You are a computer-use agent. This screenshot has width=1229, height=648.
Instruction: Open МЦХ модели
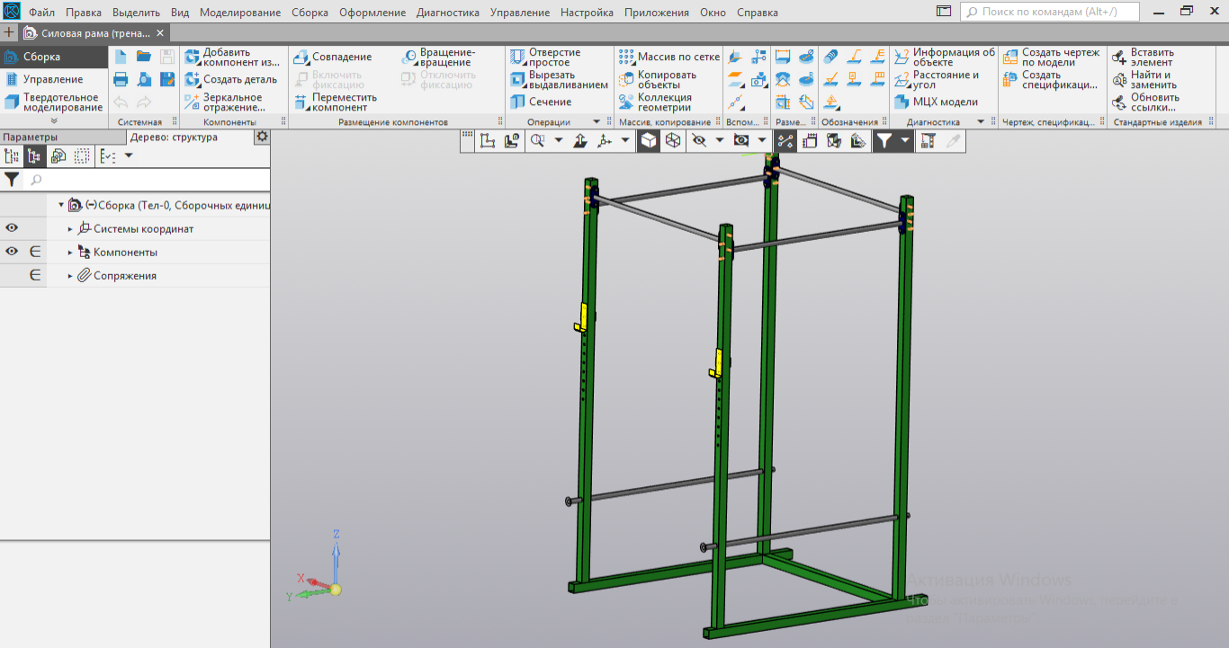coord(936,102)
